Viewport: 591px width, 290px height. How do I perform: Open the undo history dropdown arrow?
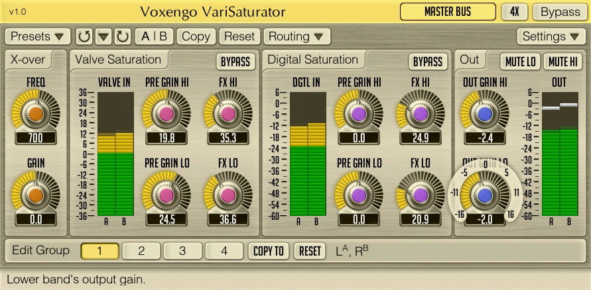point(103,36)
